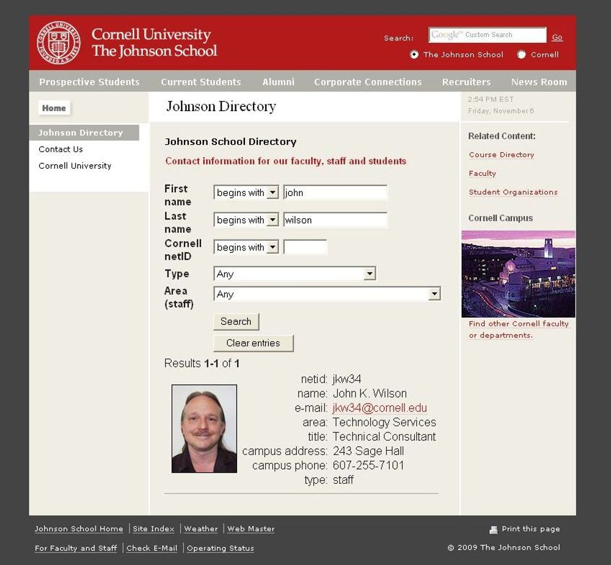Open Web Master footer link
This screenshot has width=611, height=565.
251,529
